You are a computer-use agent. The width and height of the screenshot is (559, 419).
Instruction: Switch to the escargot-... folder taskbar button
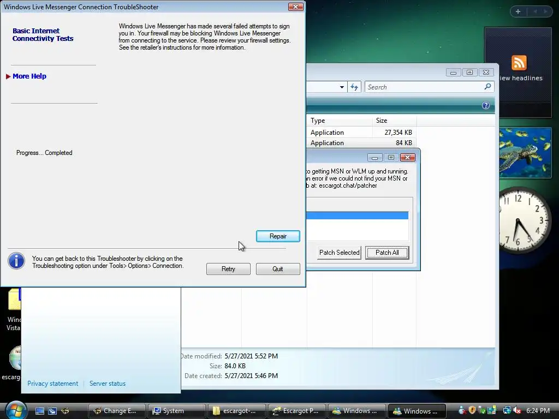[237, 411]
